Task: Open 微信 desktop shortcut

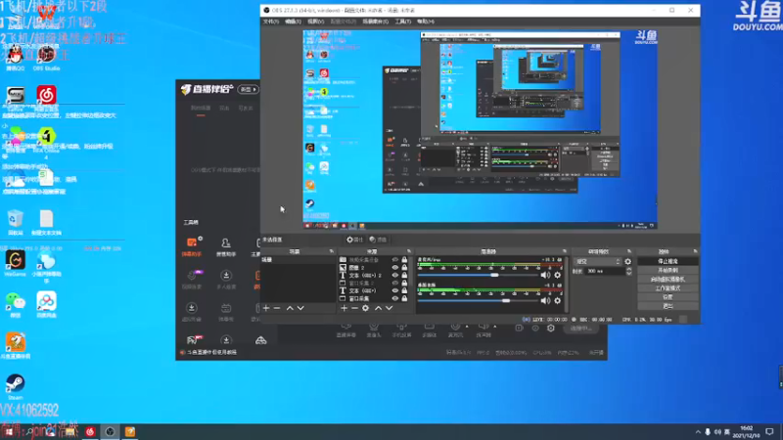Action: [15, 305]
